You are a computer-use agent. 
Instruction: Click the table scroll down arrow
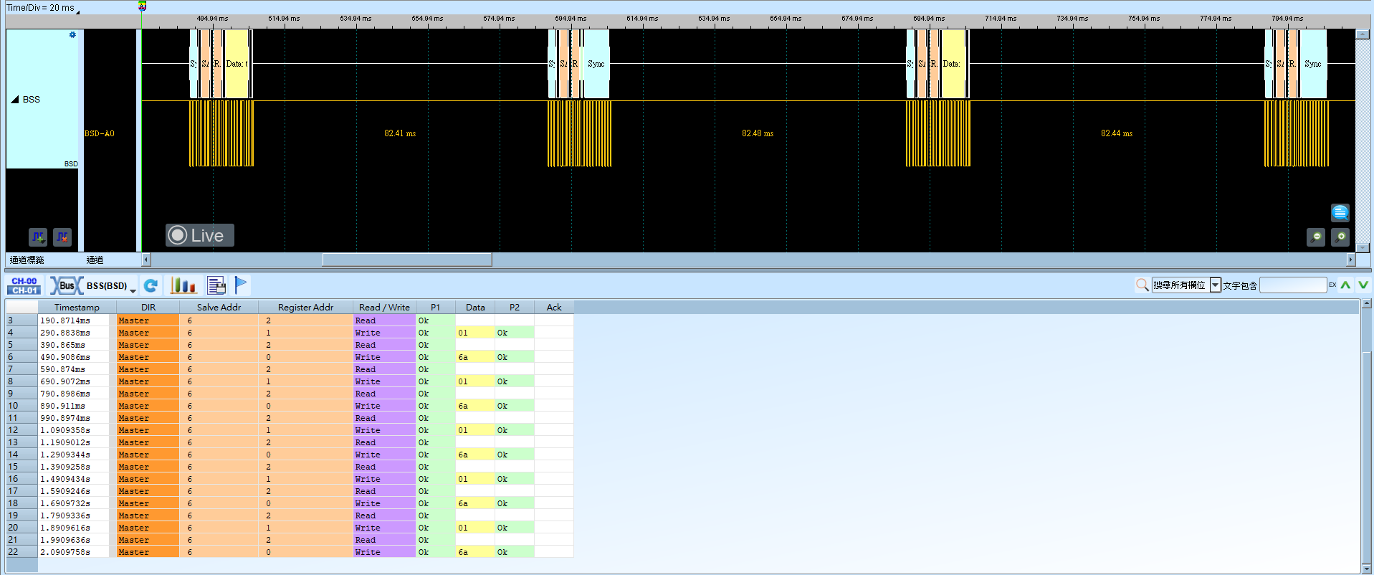[x=1367, y=569]
